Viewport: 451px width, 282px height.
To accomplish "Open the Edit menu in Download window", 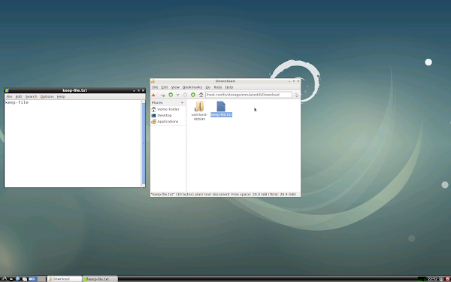I will 165,87.
